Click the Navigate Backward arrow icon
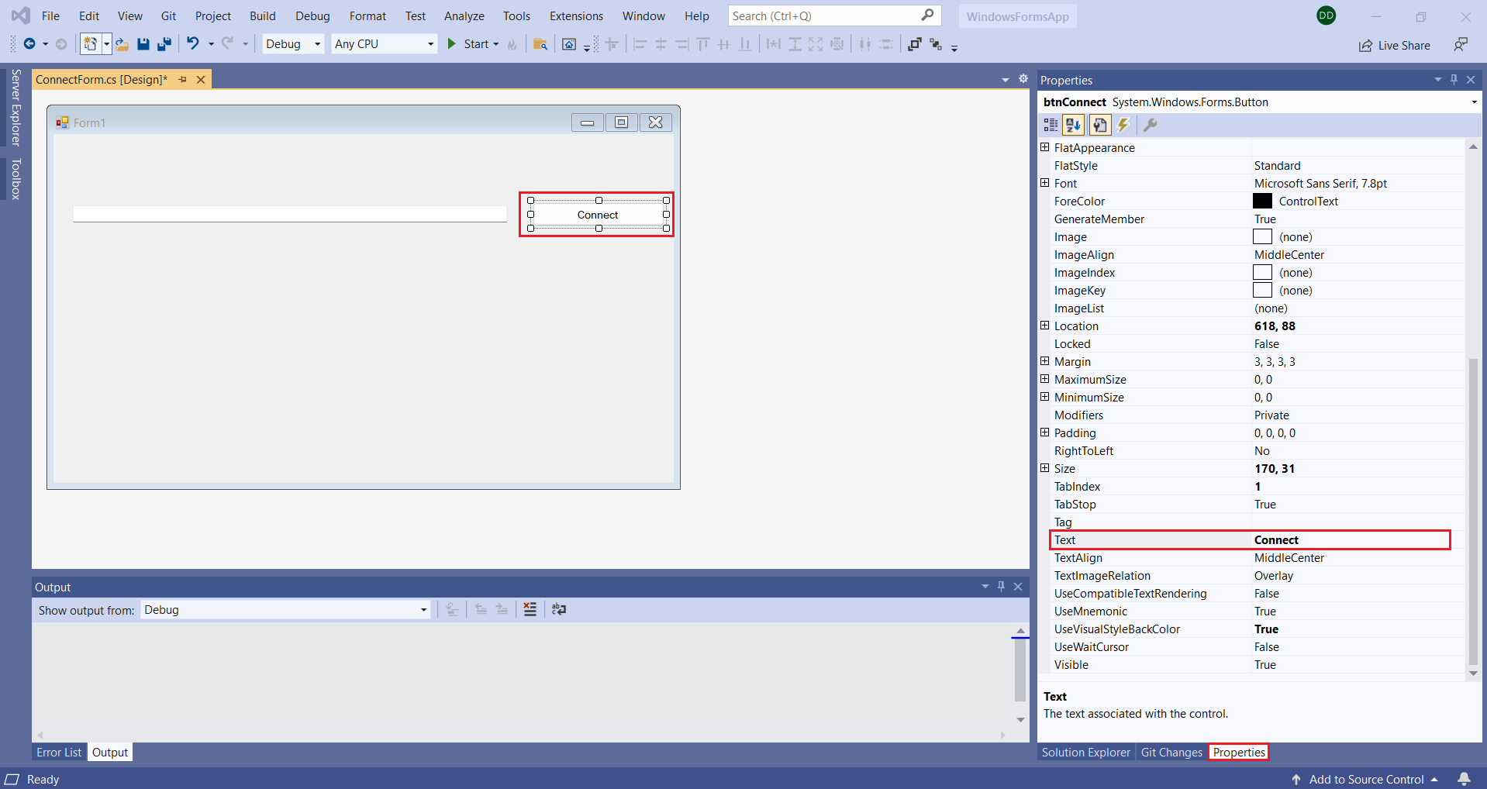Image resolution: width=1487 pixels, height=789 pixels. (29, 44)
